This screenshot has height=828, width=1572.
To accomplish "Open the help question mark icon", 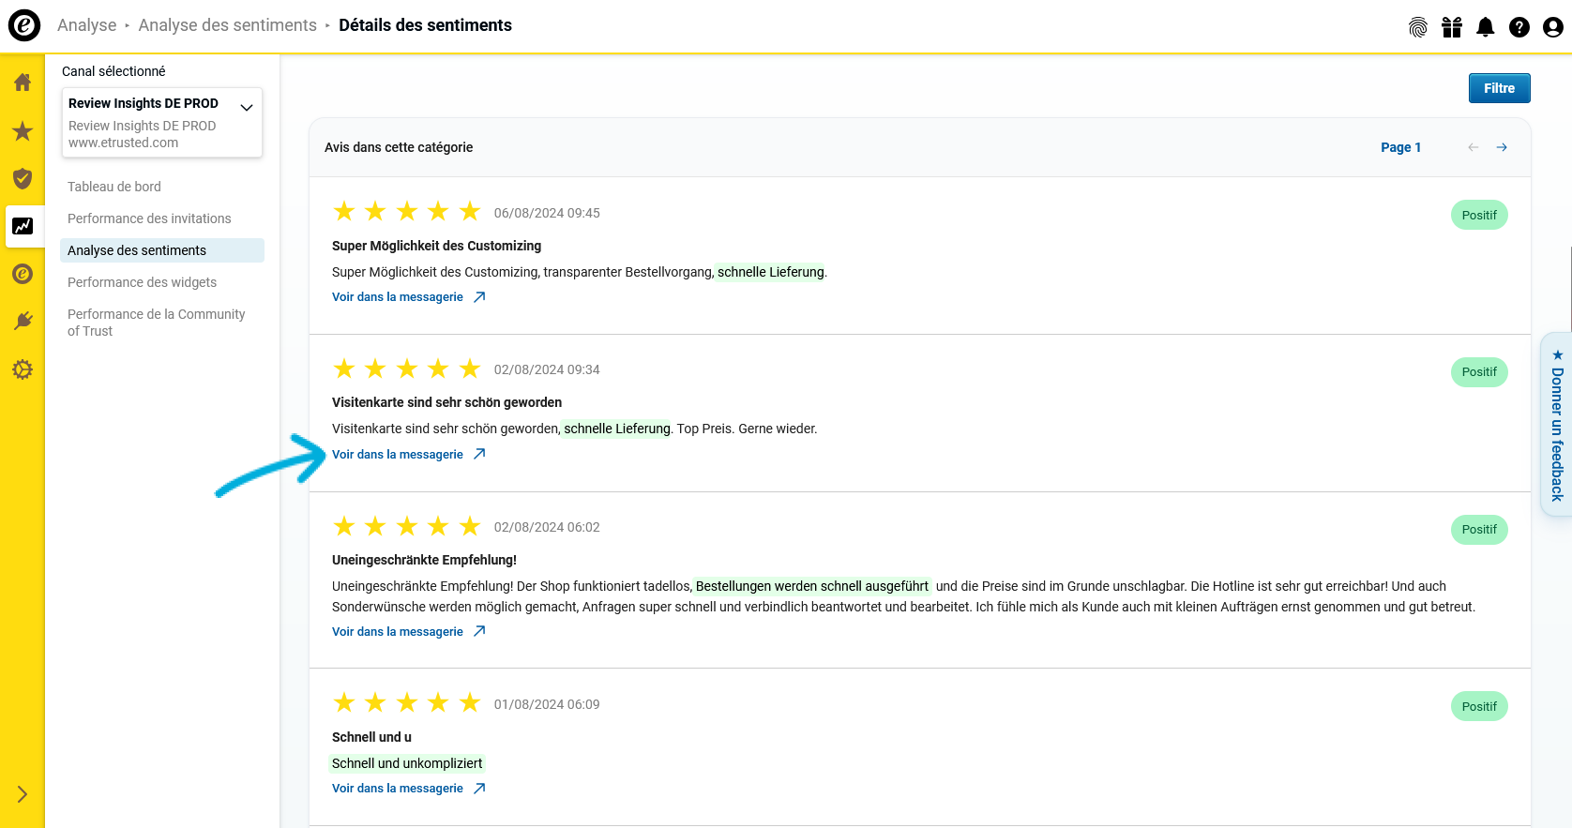I will coord(1519,27).
